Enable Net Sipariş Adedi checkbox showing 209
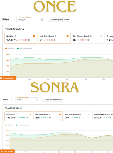Image resolution: width=113 pixels, height=153 pixels. pos(89,114)
